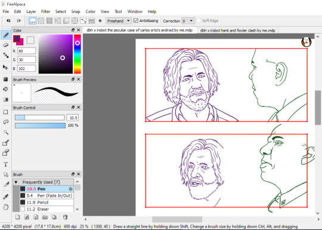322x230 pixels.
Task: Select the 11.9 Pencil brush
Action: click(x=47, y=203)
